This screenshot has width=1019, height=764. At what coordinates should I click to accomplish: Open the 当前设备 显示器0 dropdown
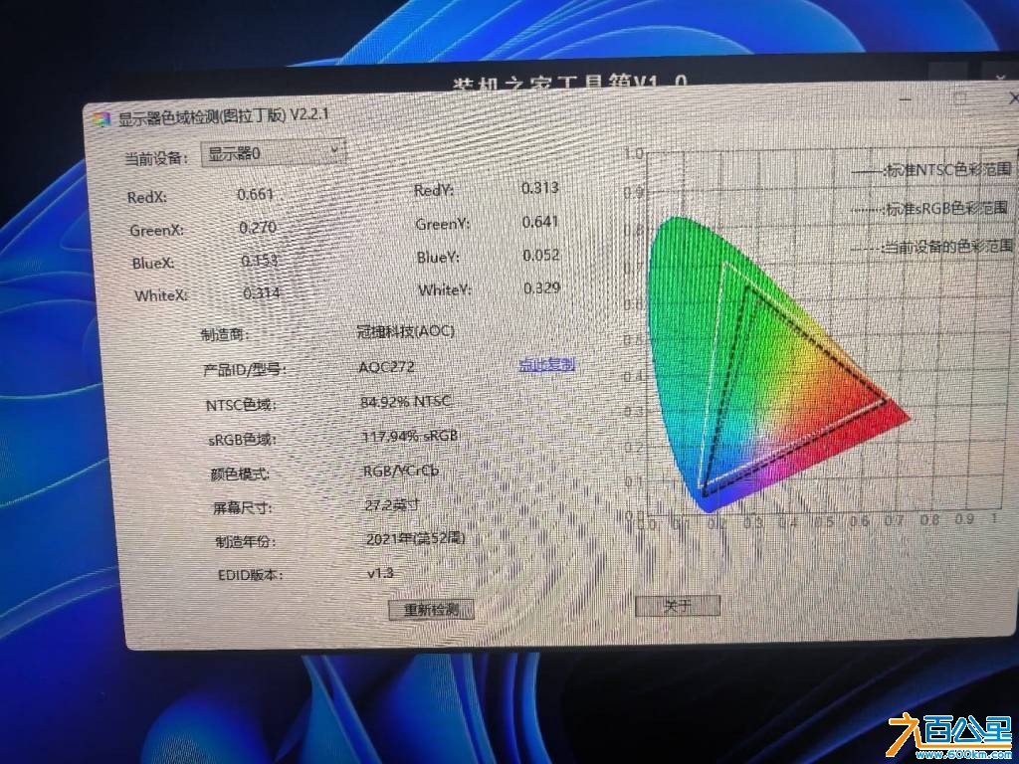pos(274,153)
